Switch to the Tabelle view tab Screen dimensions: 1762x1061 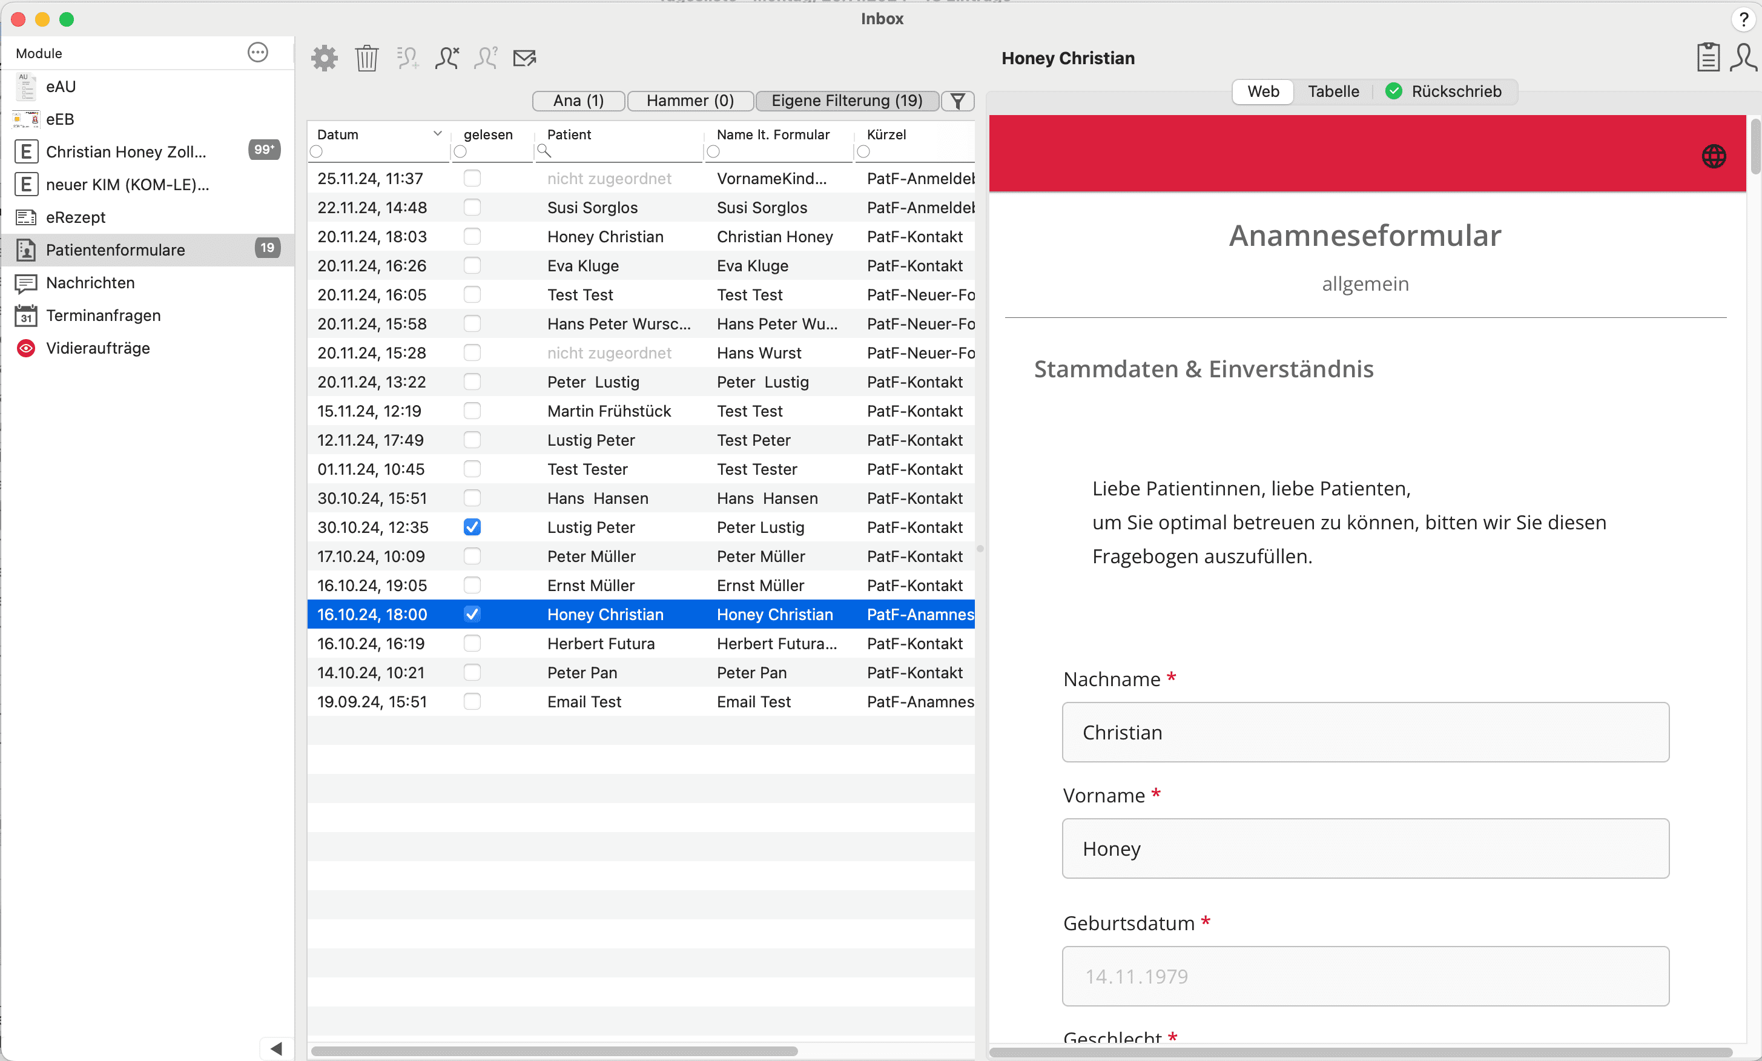coord(1333,91)
